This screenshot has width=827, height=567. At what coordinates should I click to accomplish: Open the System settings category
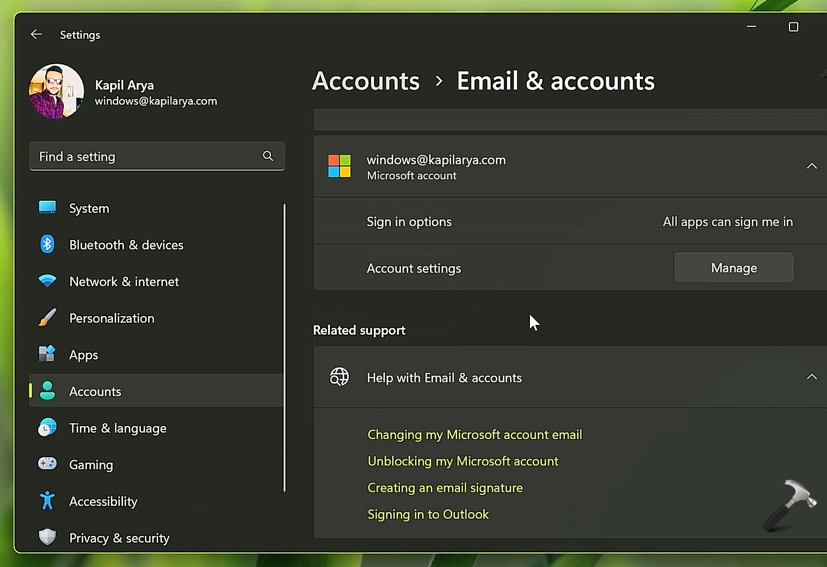(89, 208)
